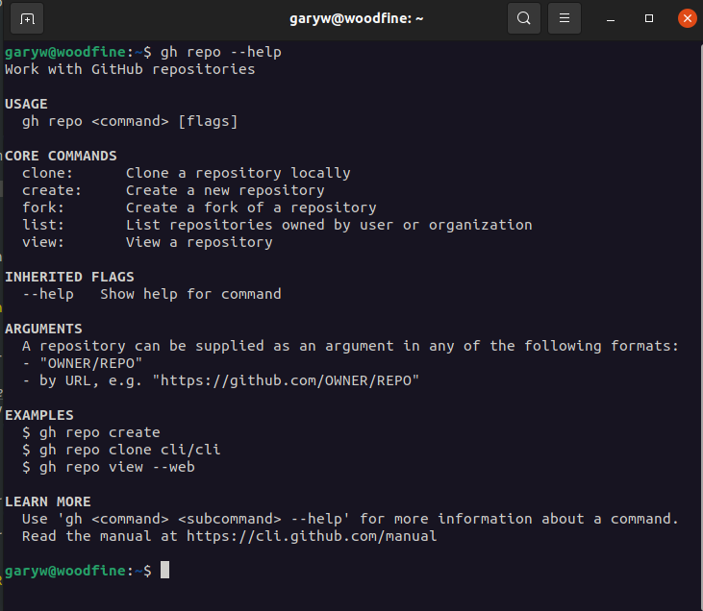This screenshot has height=611, width=703.
Task: Click 'Clone a repository locally' description
Action: point(239,173)
